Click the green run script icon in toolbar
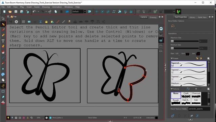216x122 pixels. click(x=179, y=12)
